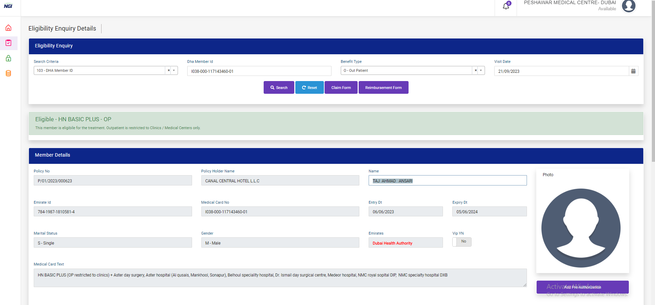Expand the Search Criteria dropdown arrow

click(x=174, y=70)
